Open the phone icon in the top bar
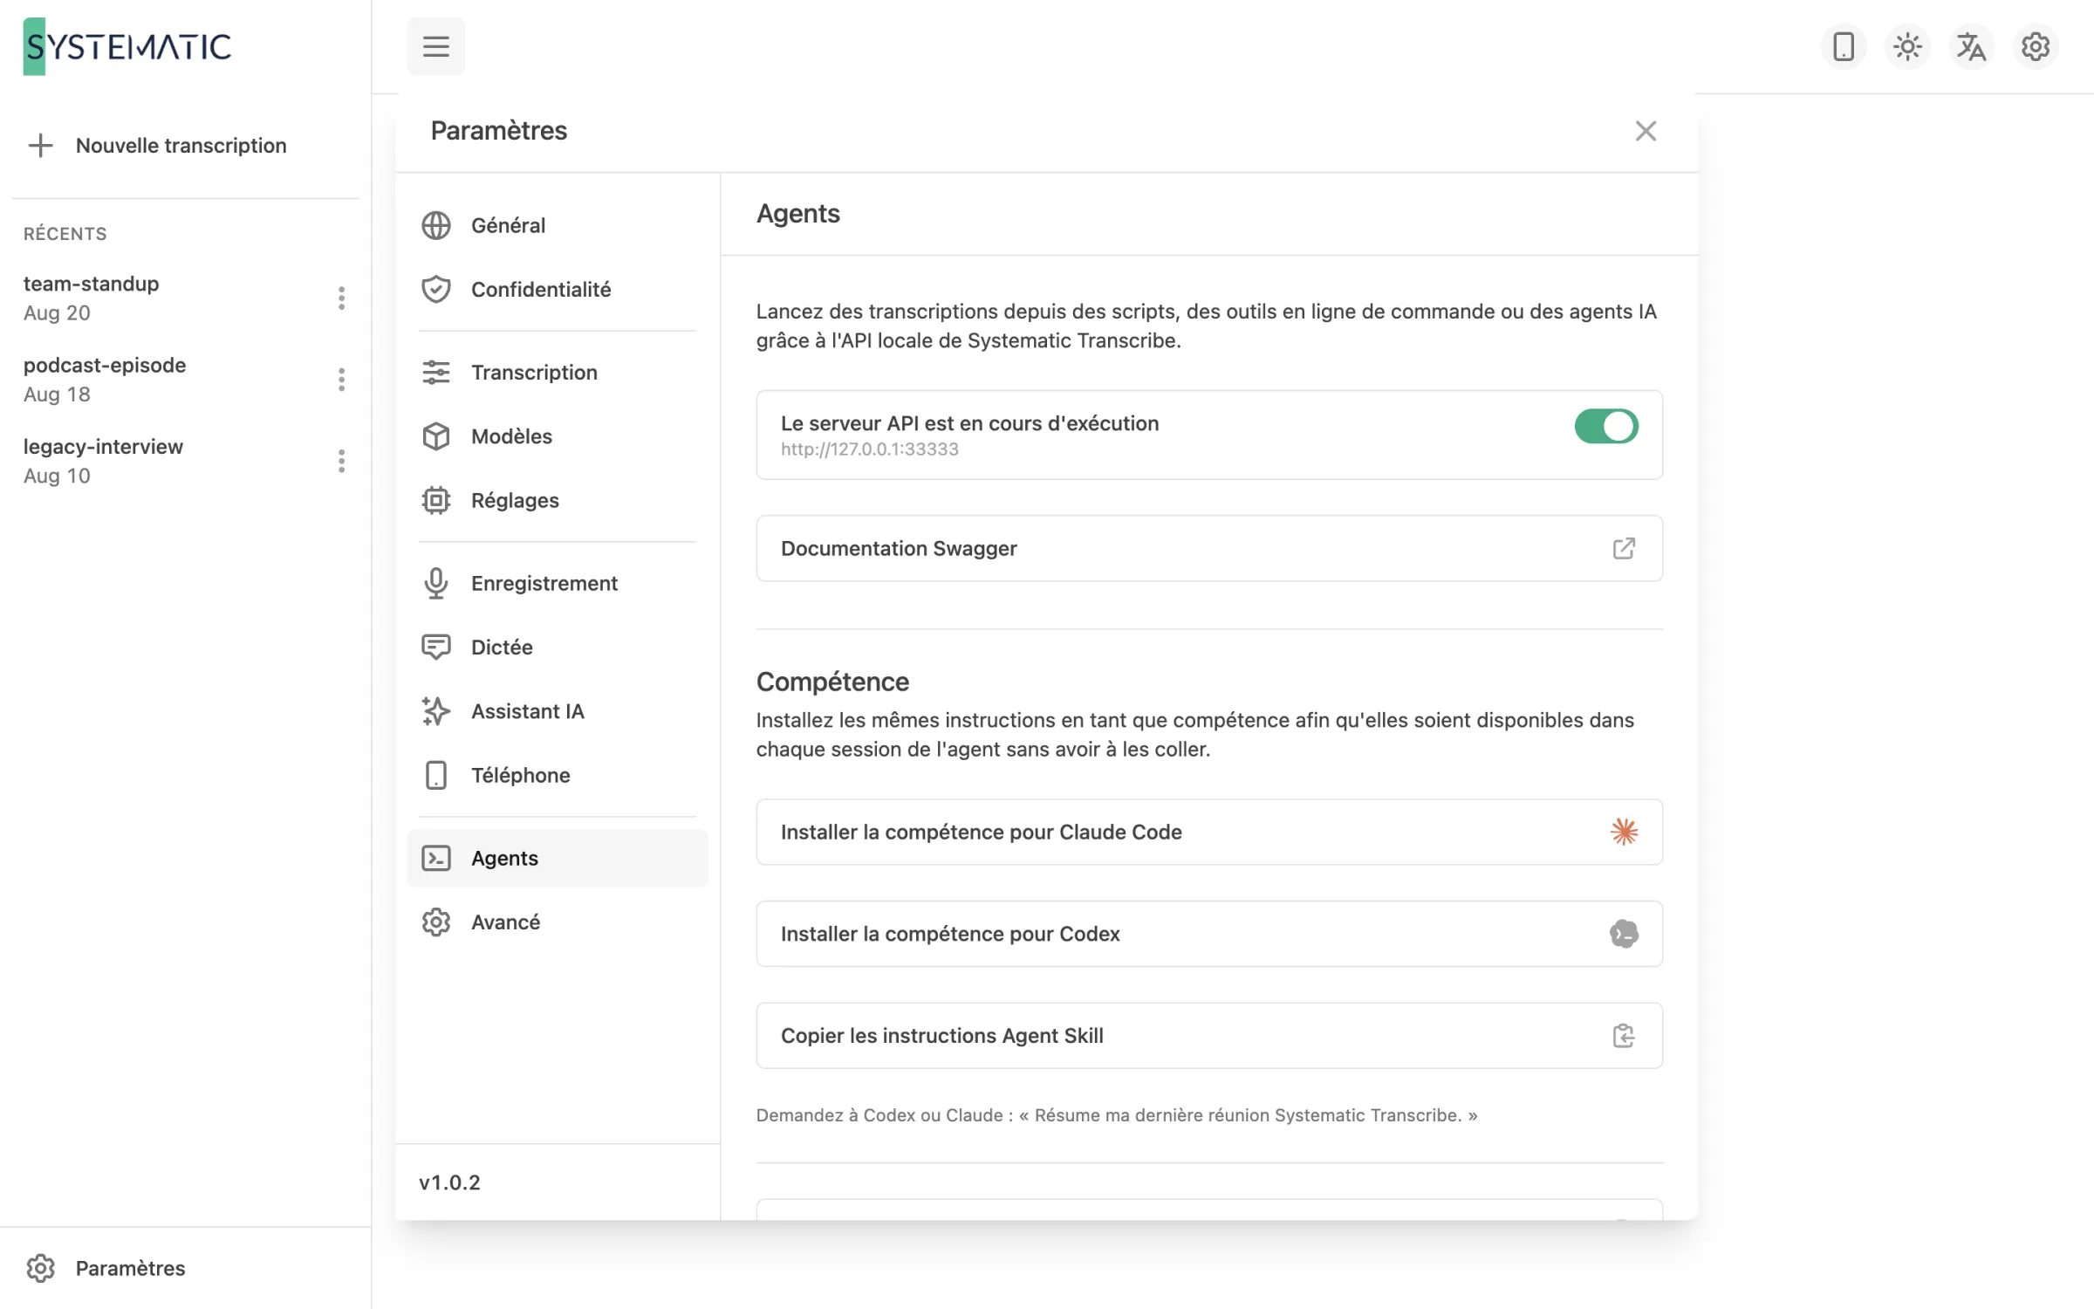The image size is (2094, 1309). point(1843,46)
